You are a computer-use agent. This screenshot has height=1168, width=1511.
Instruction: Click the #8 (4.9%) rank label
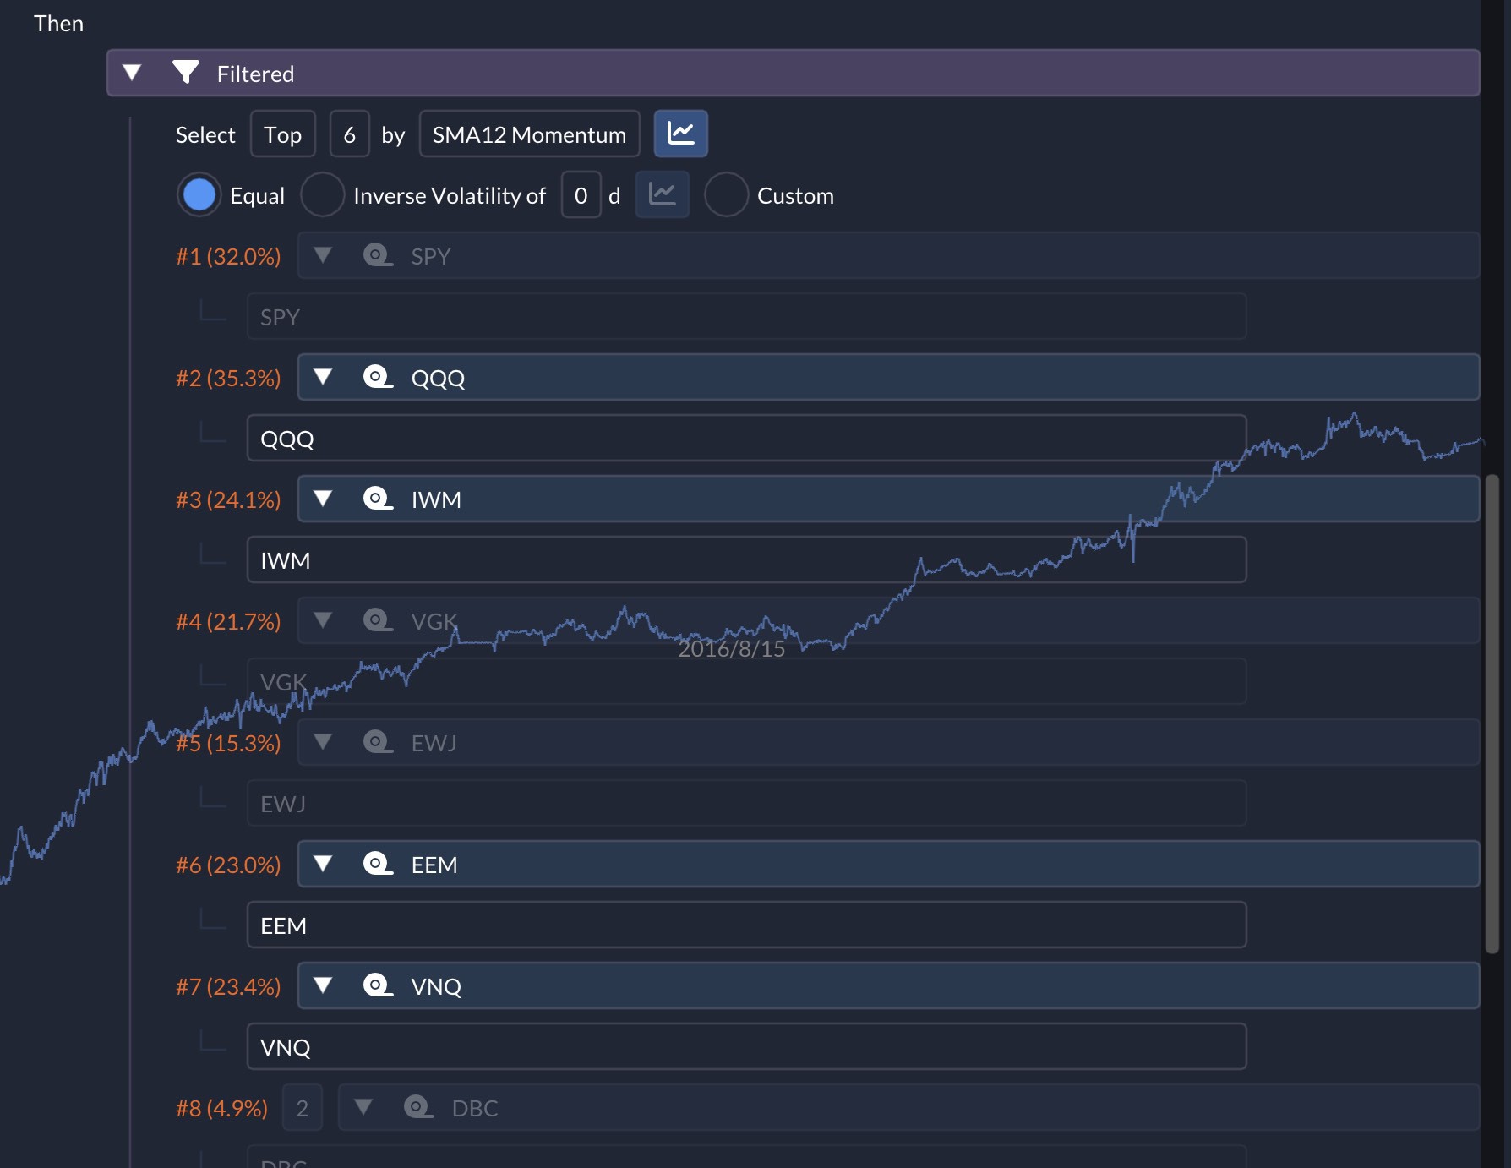tap(221, 1108)
